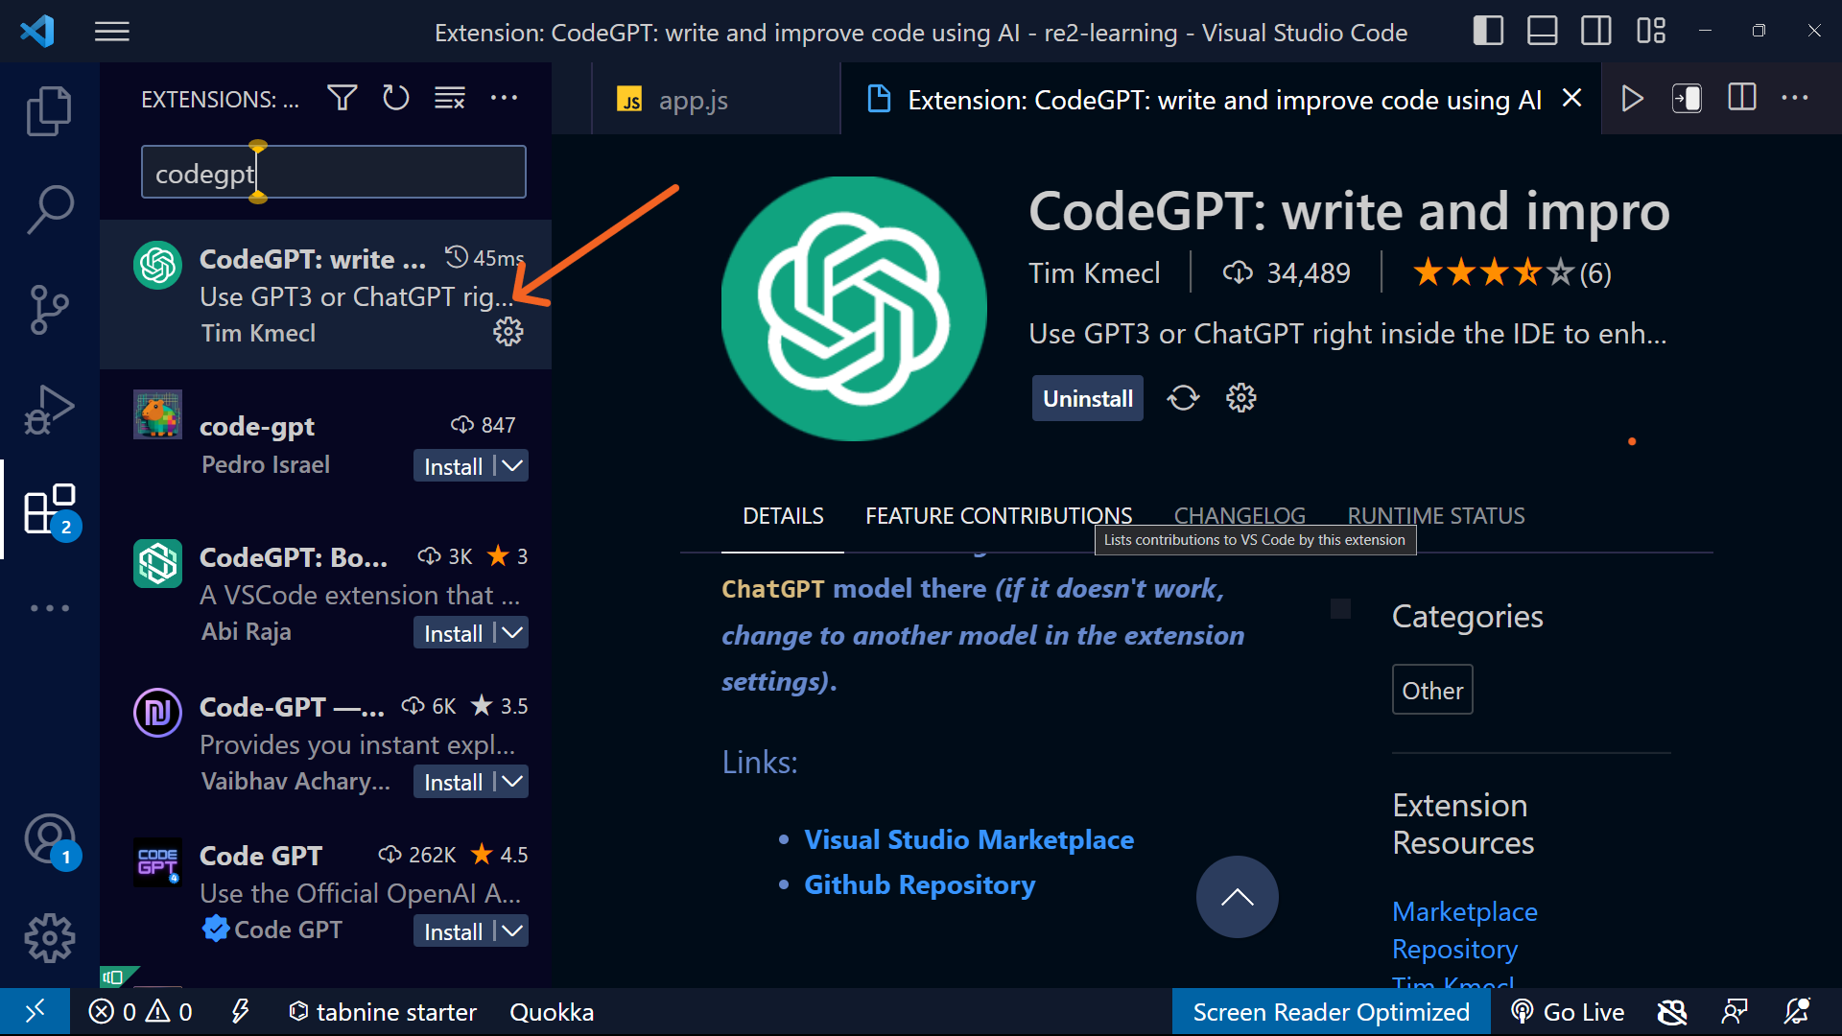
Task: Click the sync icon next to Uninstall
Action: (x=1183, y=398)
